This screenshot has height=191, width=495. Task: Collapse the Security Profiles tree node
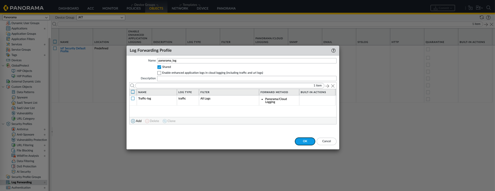(x=3, y=124)
